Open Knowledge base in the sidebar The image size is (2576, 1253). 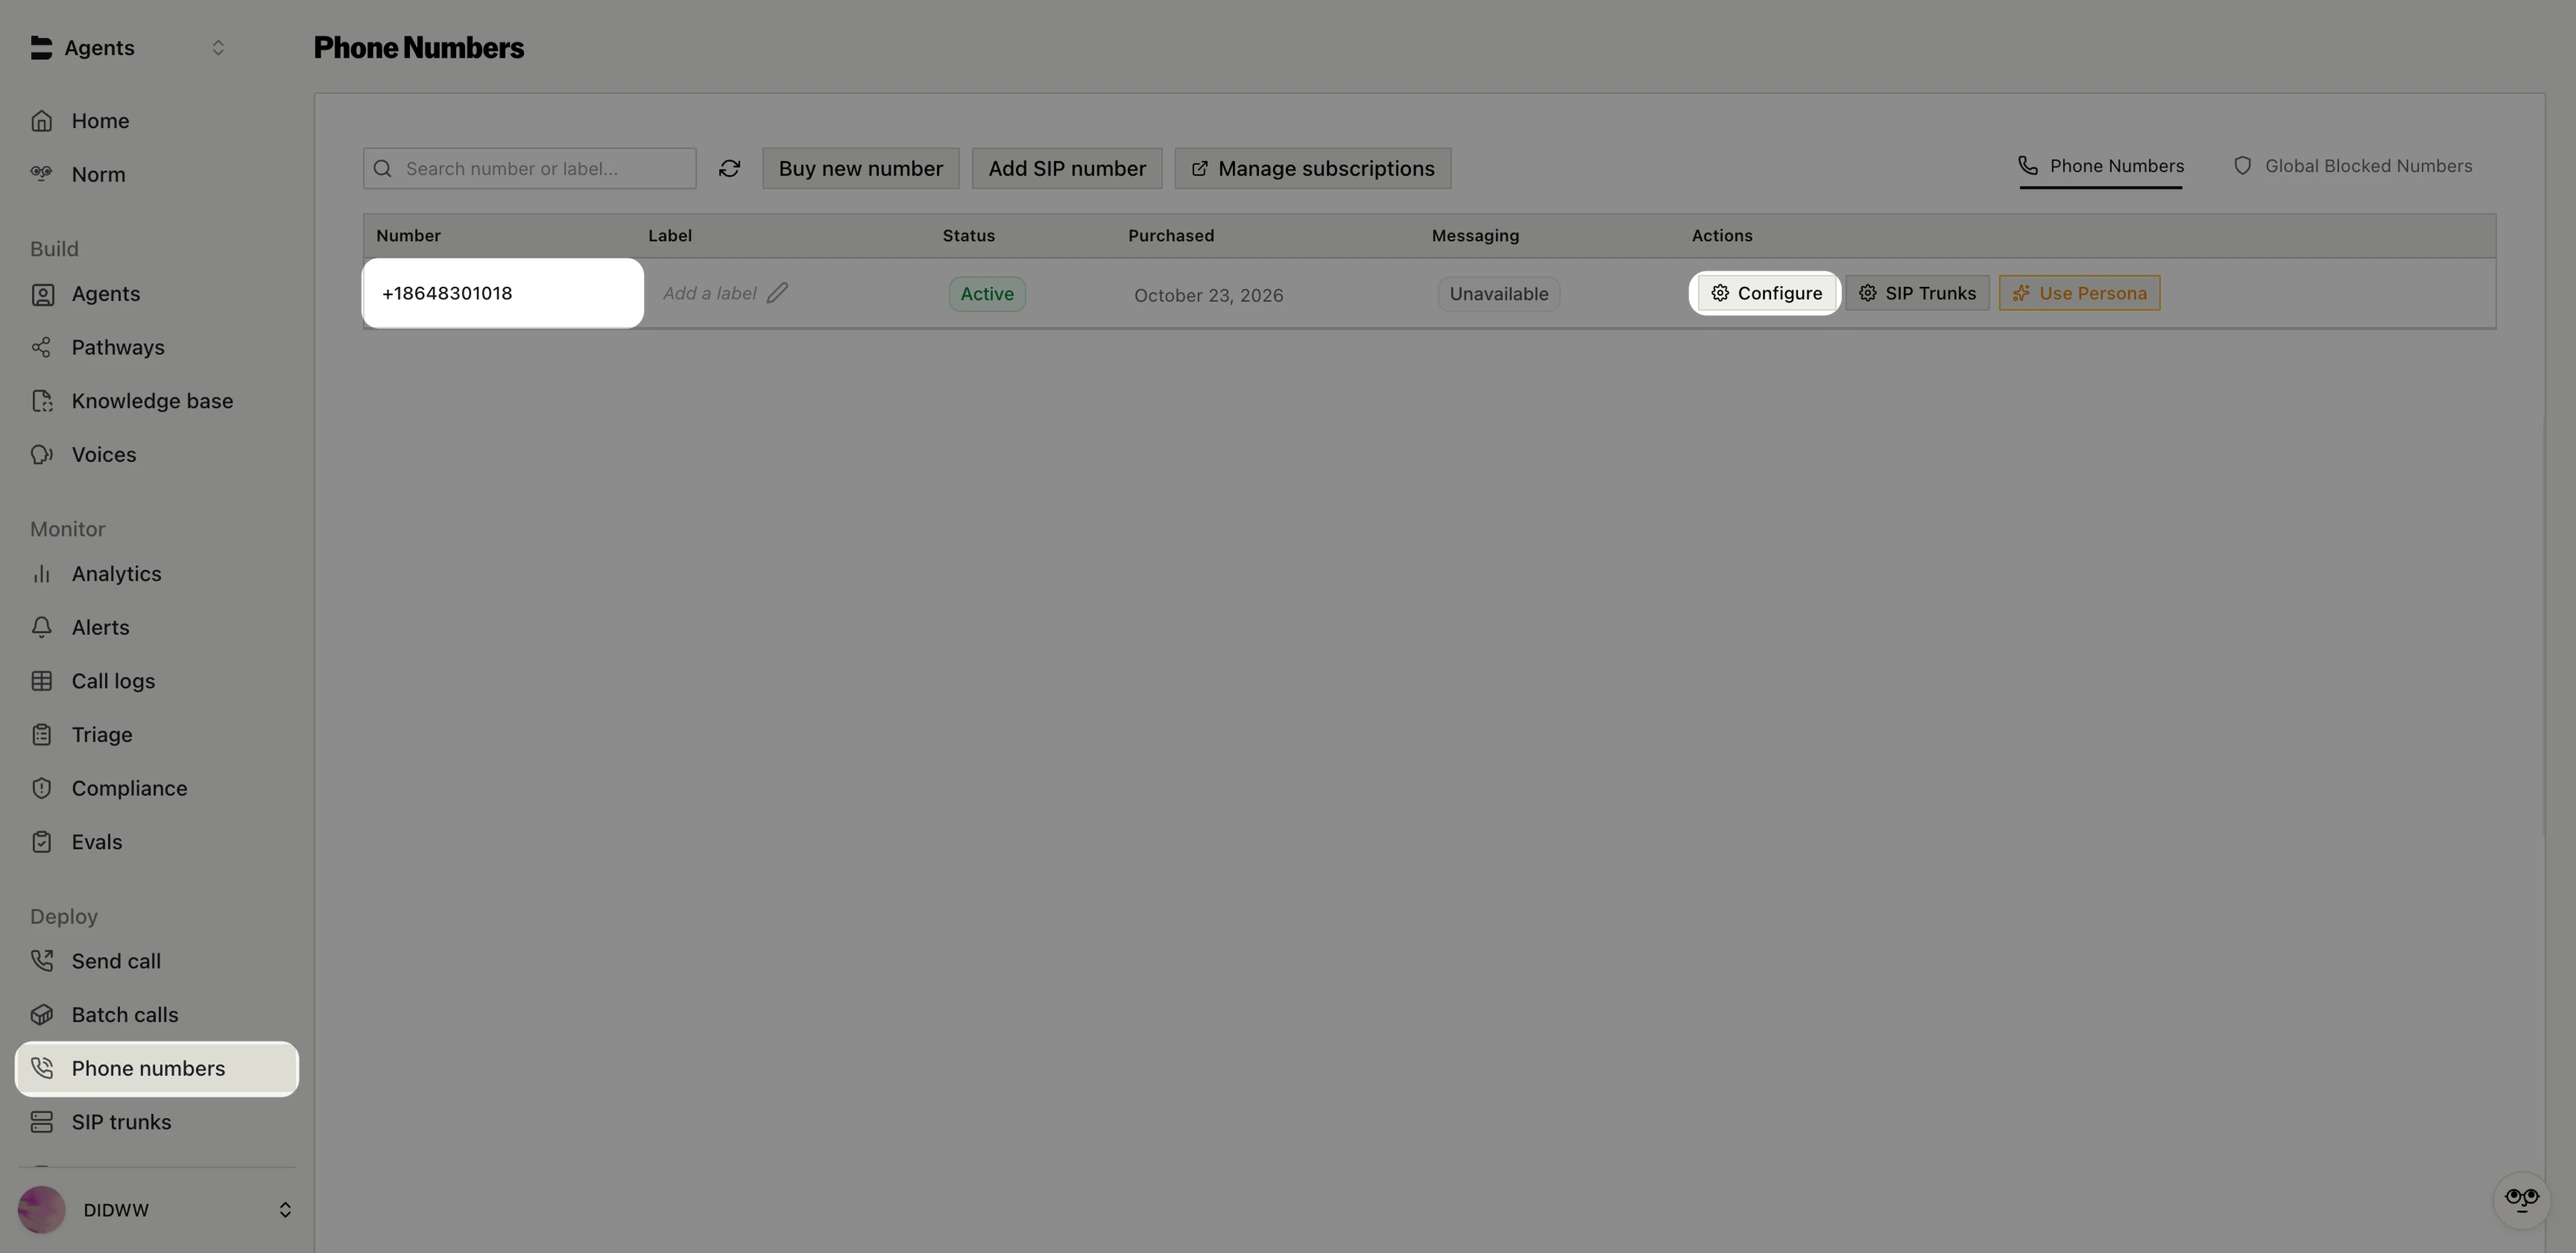(x=156, y=401)
